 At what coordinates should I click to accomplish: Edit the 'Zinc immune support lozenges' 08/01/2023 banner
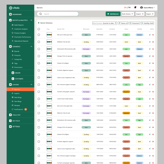pos(150,84)
